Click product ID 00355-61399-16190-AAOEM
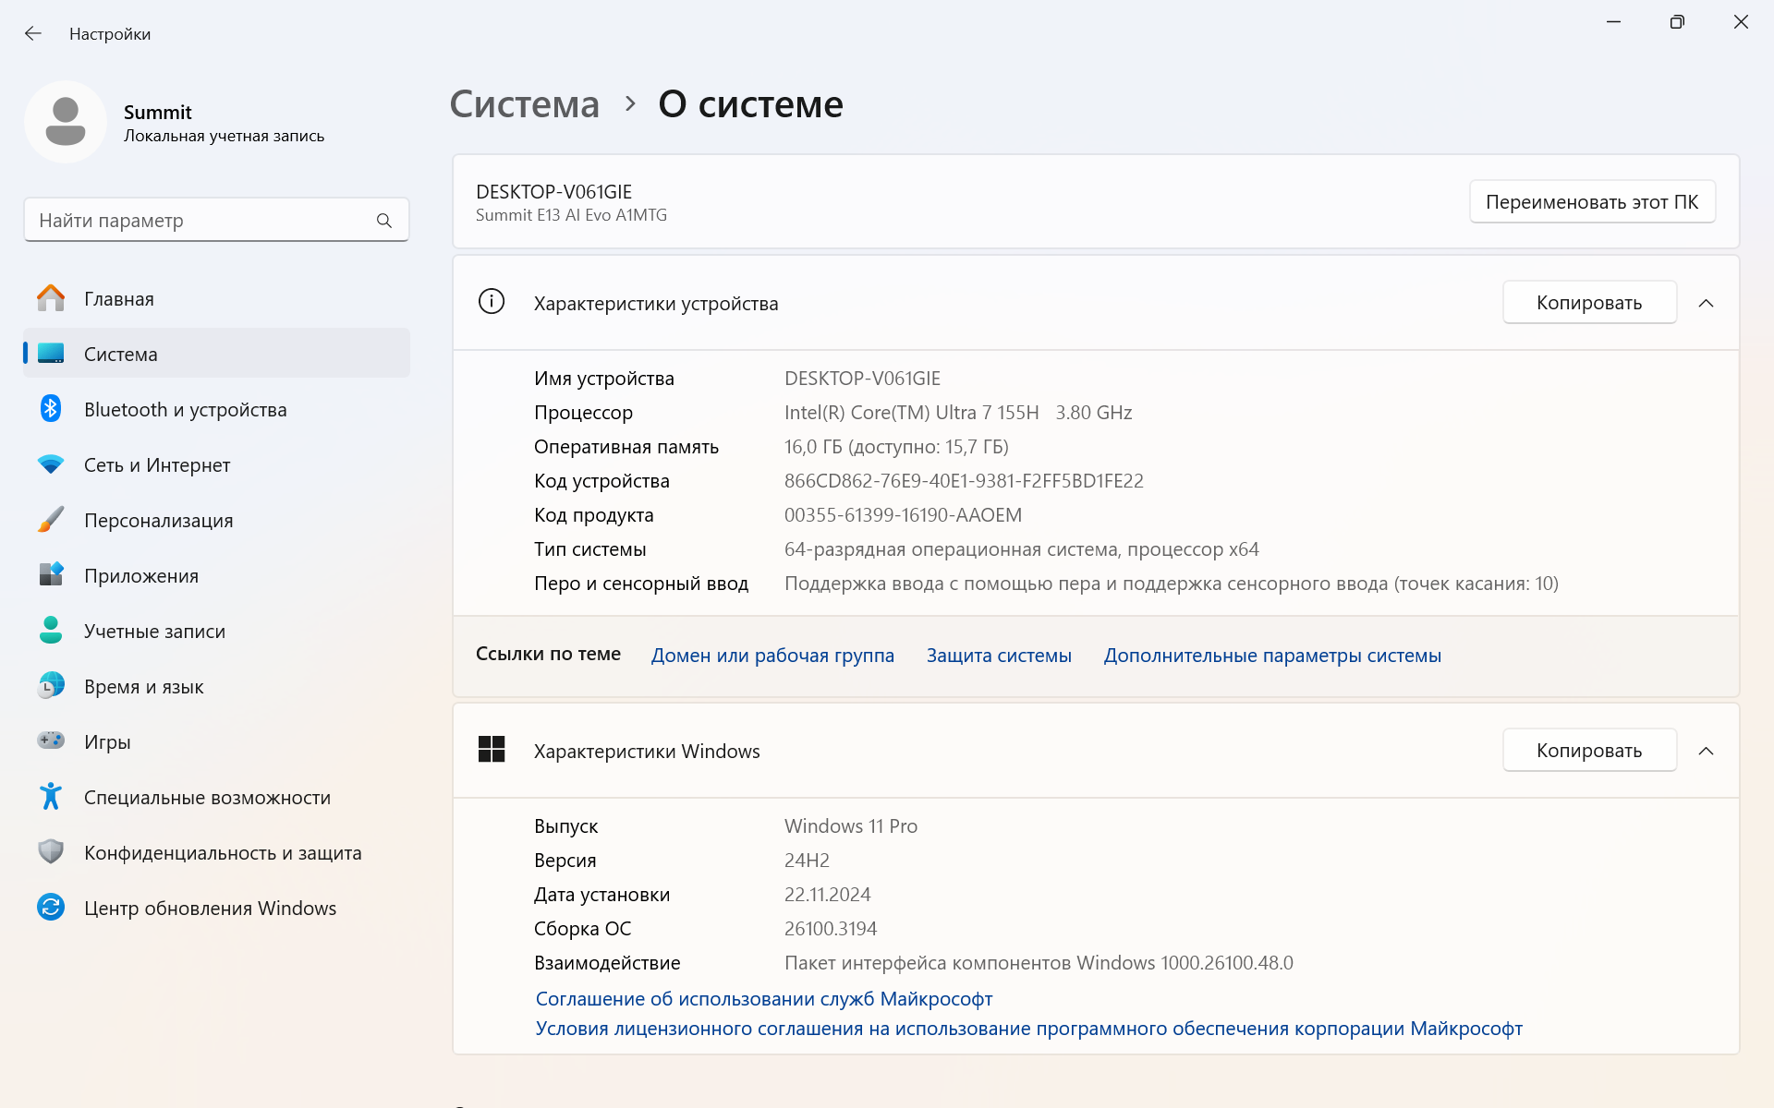 (x=903, y=515)
